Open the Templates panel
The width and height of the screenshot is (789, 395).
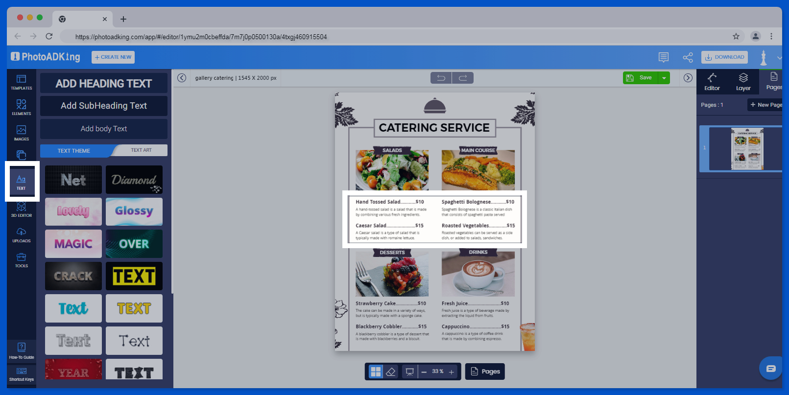pyautogui.click(x=21, y=82)
